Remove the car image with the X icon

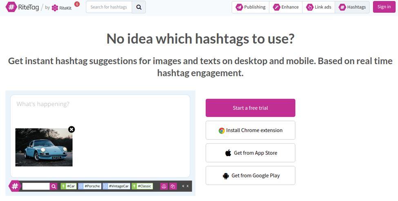pos(71,130)
